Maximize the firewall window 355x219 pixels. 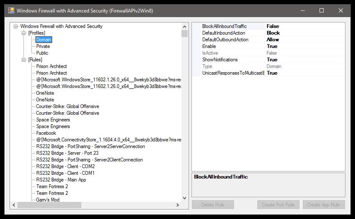322,11
